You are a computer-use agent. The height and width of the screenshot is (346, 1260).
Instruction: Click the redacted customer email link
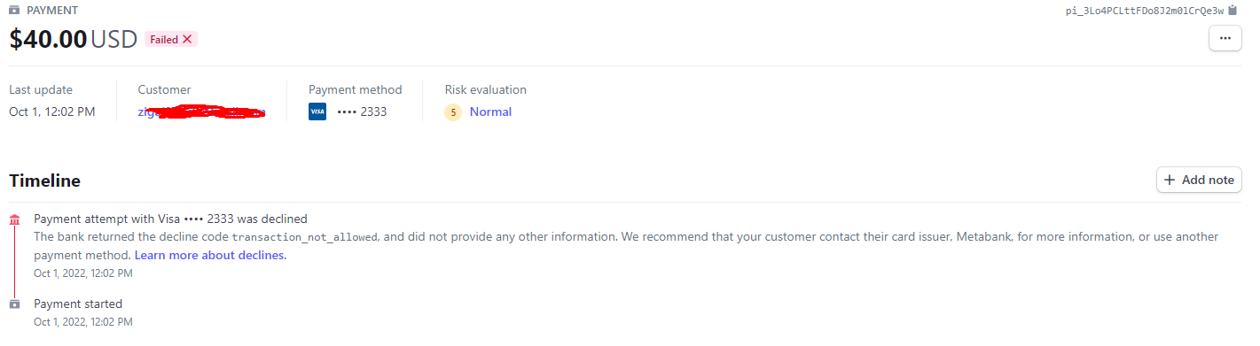click(202, 112)
